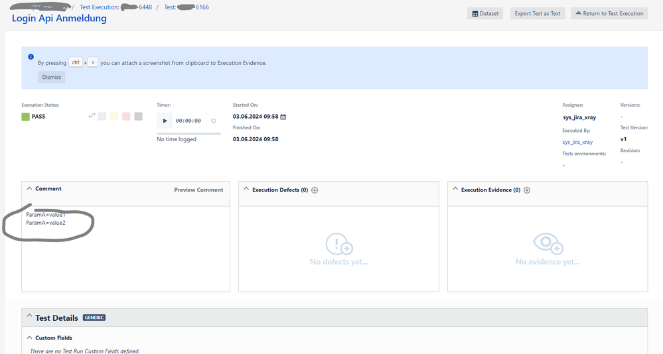663x354 pixels.
Task: Click Return to Test Execution
Action: (609, 13)
